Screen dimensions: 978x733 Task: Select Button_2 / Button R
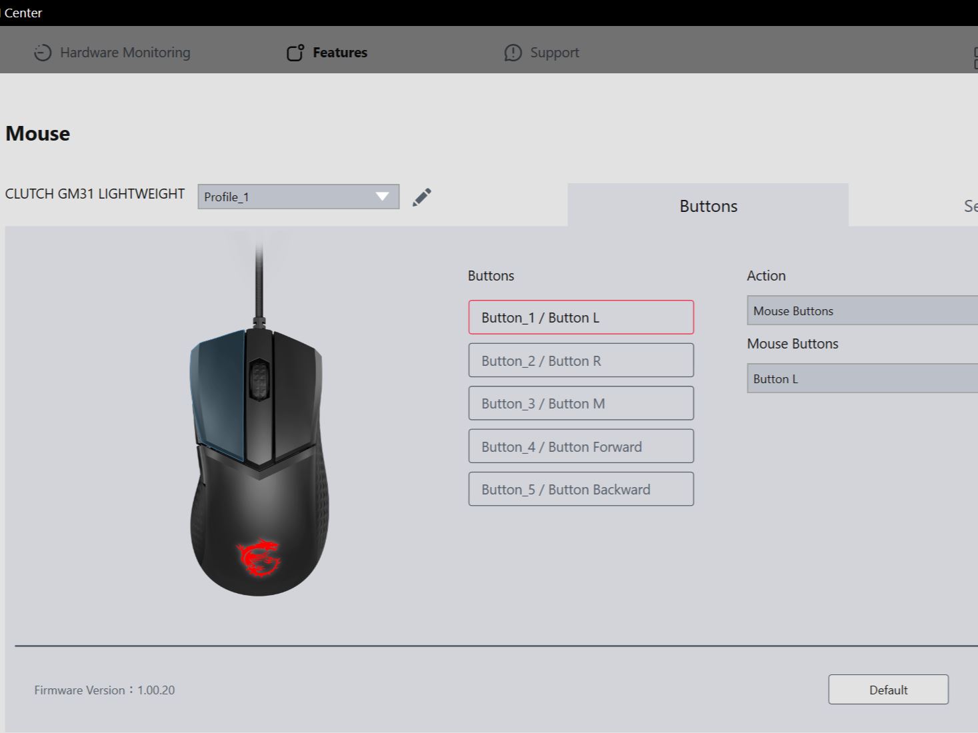(581, 361)
